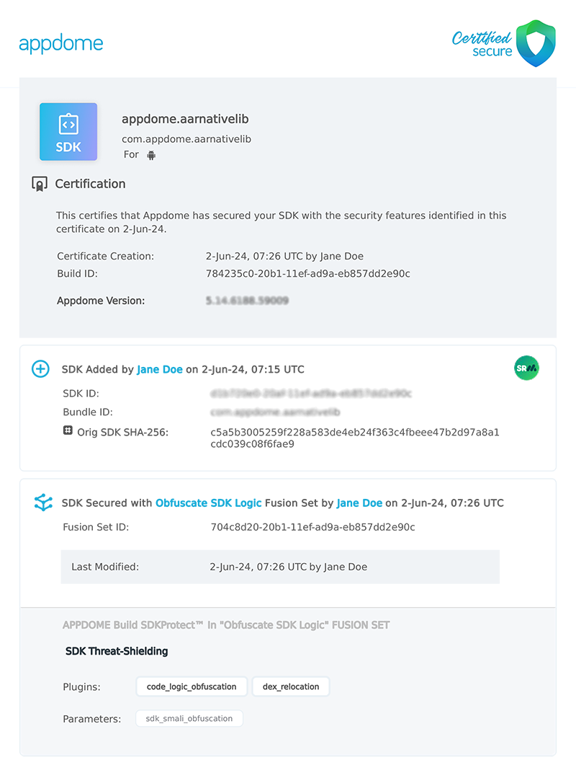The height and width of the screenshot is (757, 576).
Task: Open Jane Doe link in SDK Secured
Action: pos(359,503)
